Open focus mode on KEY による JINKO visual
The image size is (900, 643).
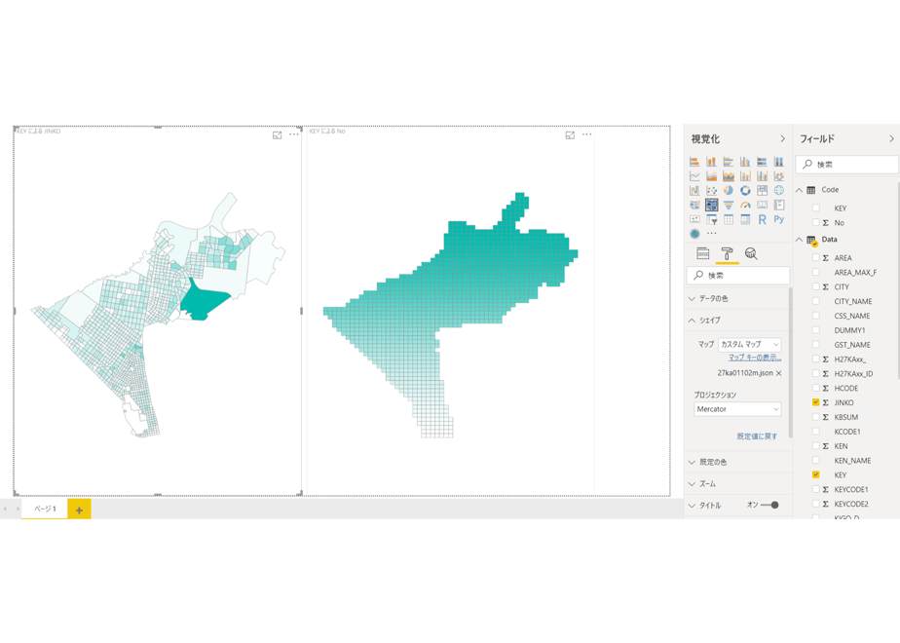[x=278, y=134]
